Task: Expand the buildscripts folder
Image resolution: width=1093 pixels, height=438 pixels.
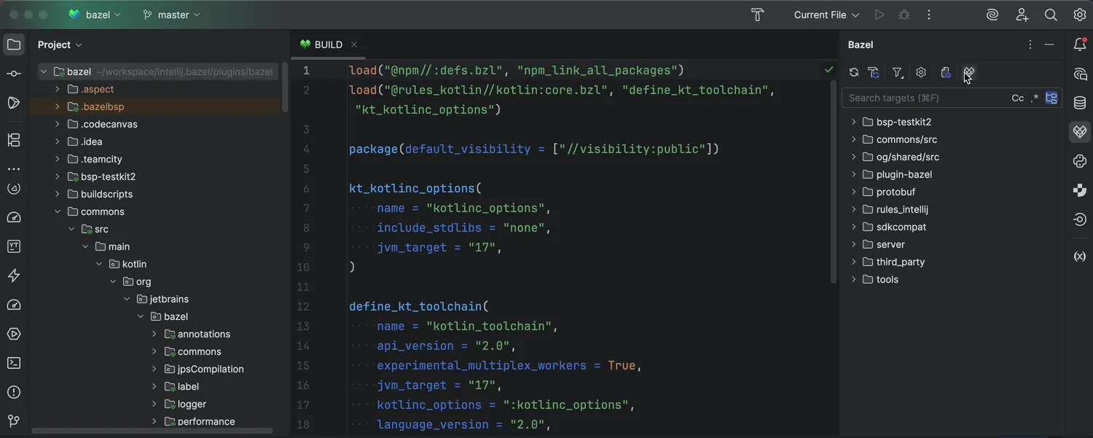Action: tap(58, 194)
